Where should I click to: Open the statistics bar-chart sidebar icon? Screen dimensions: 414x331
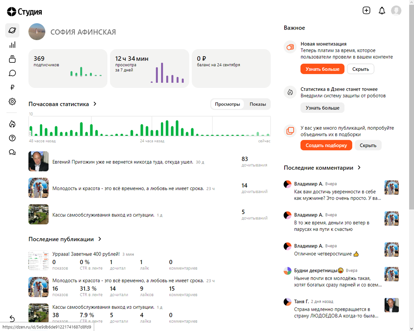click(x=12, y=45)
